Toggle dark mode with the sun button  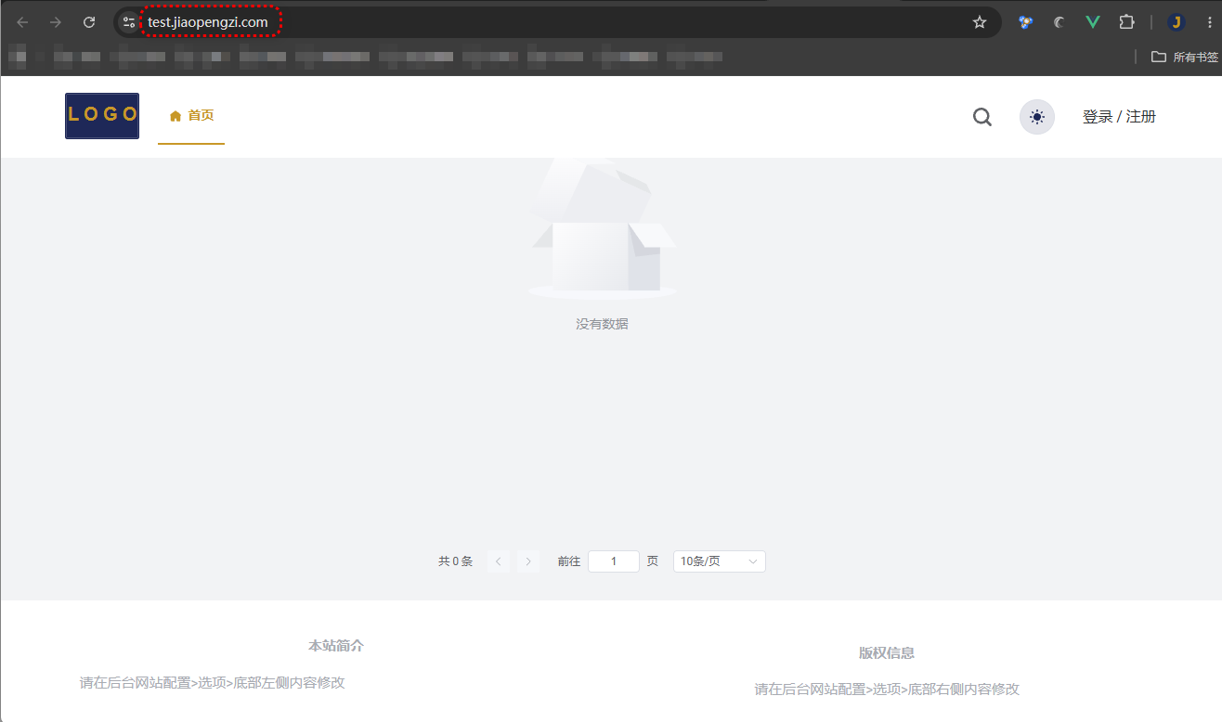pos(1037,117)
